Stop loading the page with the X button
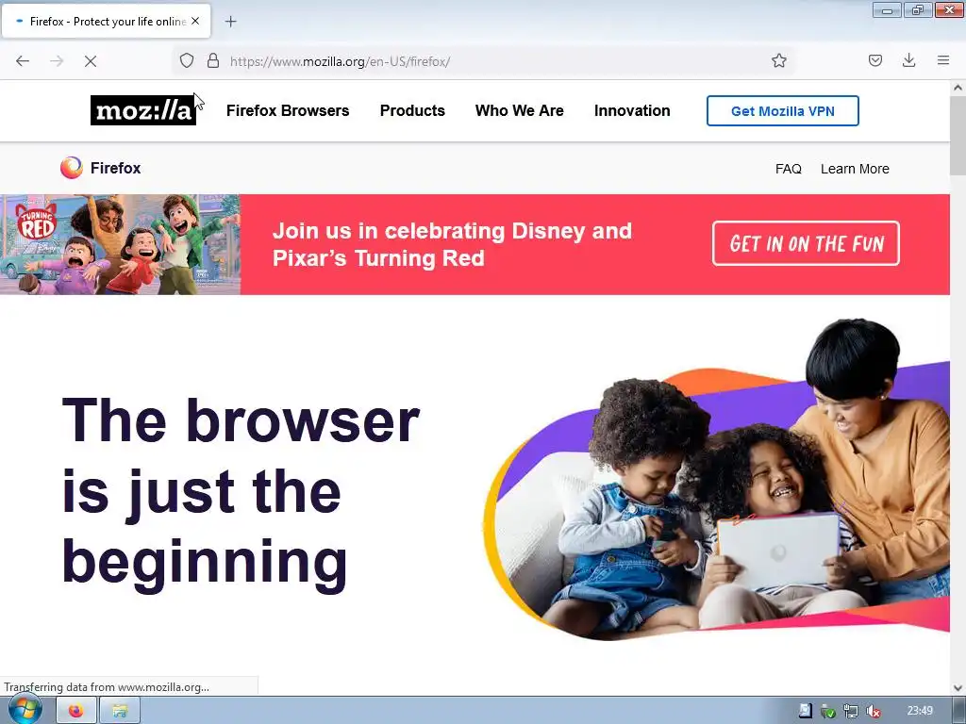This screenshot has height=724, width=966. (x=91, y=61)
